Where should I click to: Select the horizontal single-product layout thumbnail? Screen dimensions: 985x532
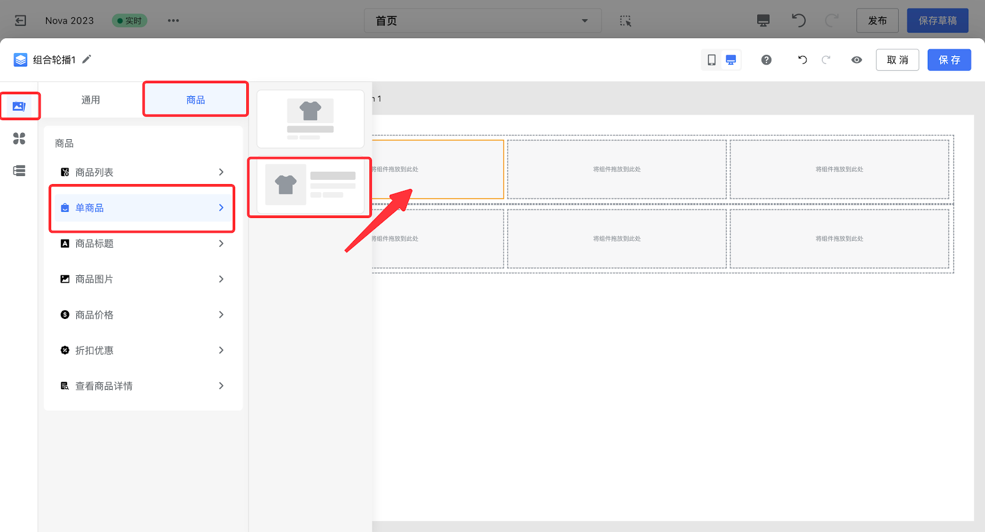[x=310, y=185]
